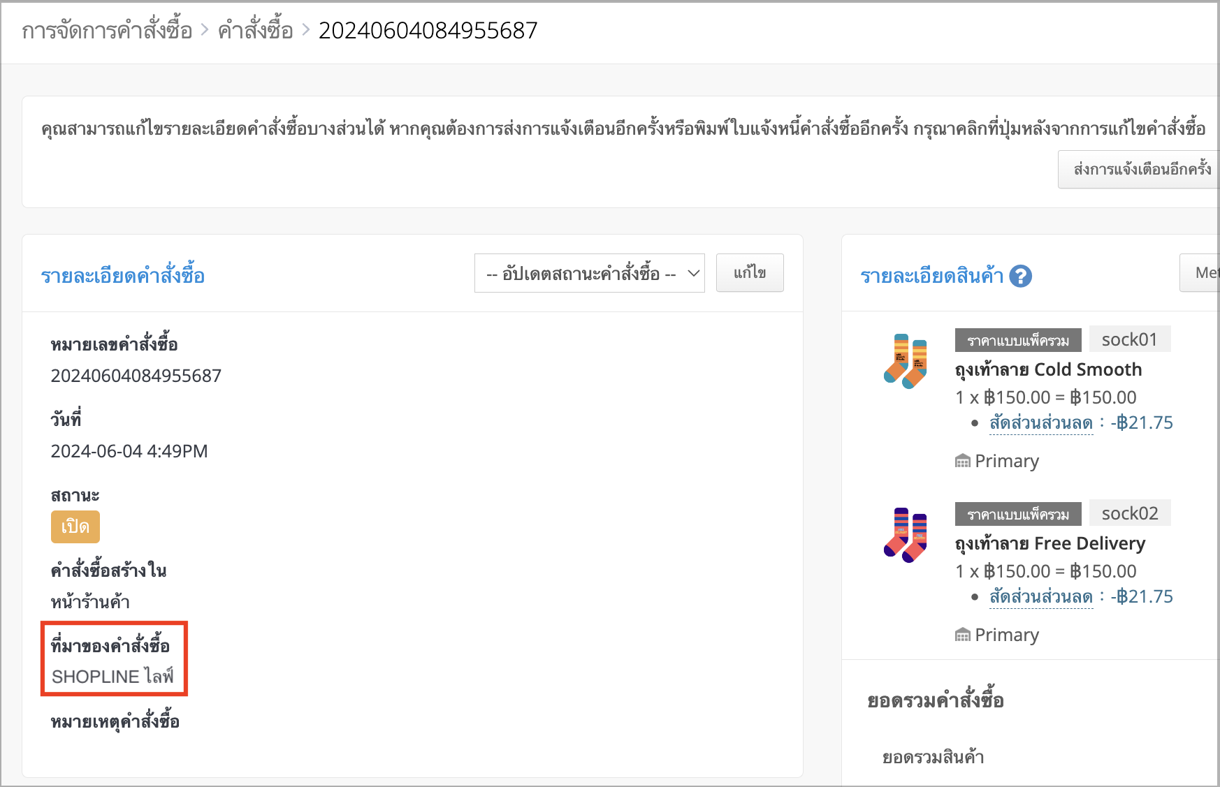Click the order number 20240604084955687 in details
Screen dimensions: 1220x787
(136, 376)
